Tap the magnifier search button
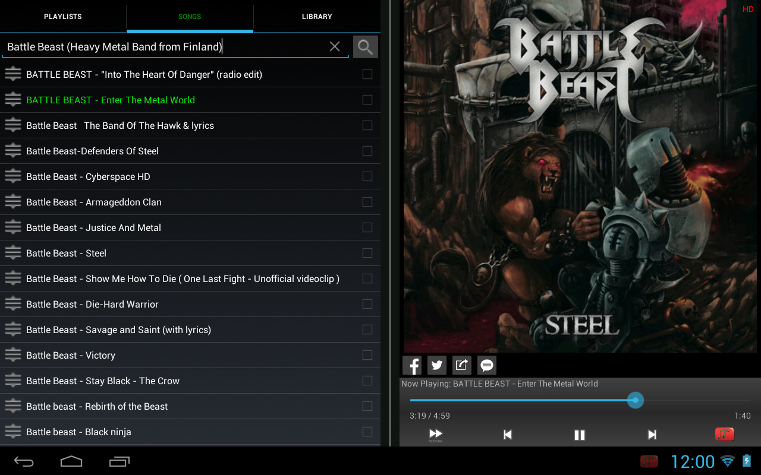 pos(365,47)
